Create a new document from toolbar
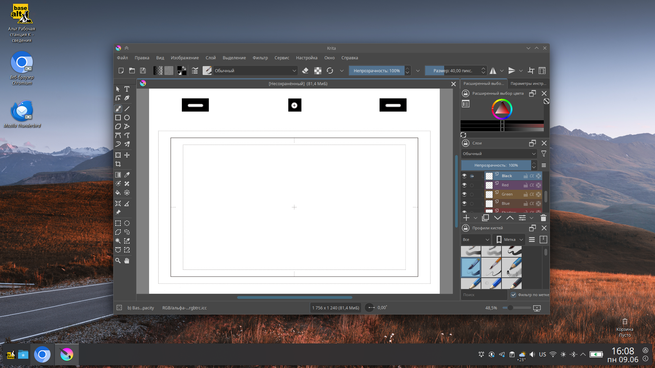 coord(121,71)
